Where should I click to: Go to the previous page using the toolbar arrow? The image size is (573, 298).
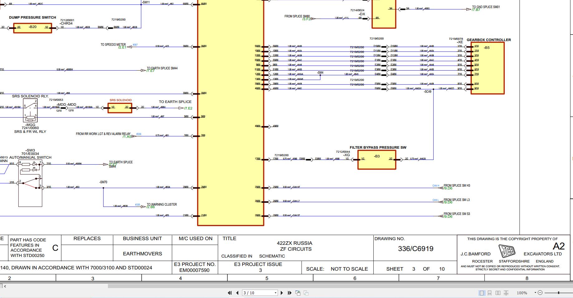click(x=237, y=293)
